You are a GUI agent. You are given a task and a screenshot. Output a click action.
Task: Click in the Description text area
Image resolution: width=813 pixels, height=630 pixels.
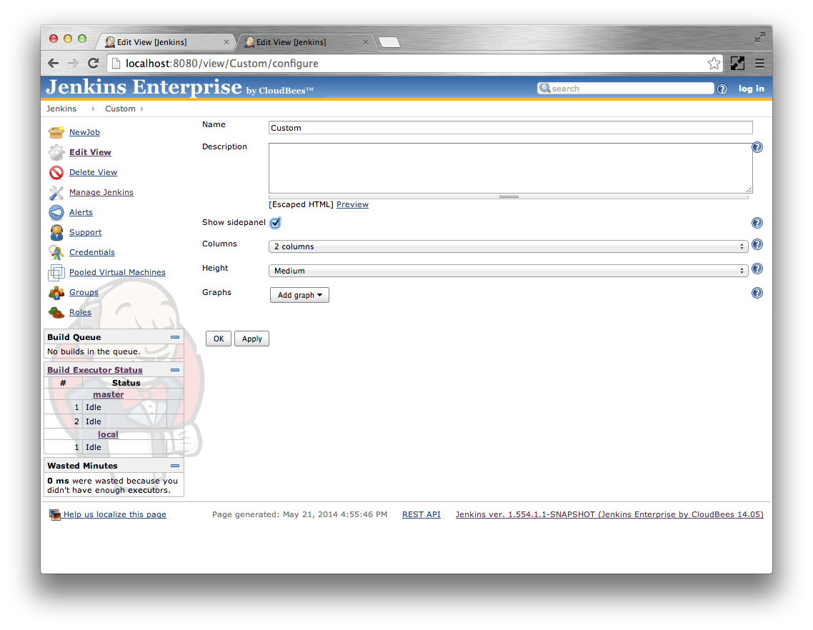(510, 168)
